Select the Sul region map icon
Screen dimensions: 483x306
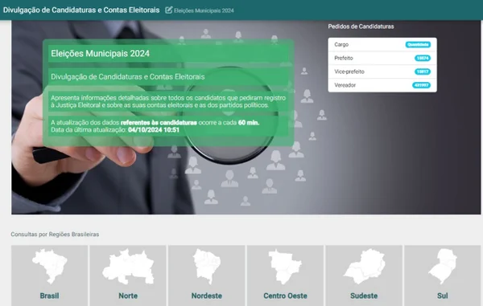(443, 267)
